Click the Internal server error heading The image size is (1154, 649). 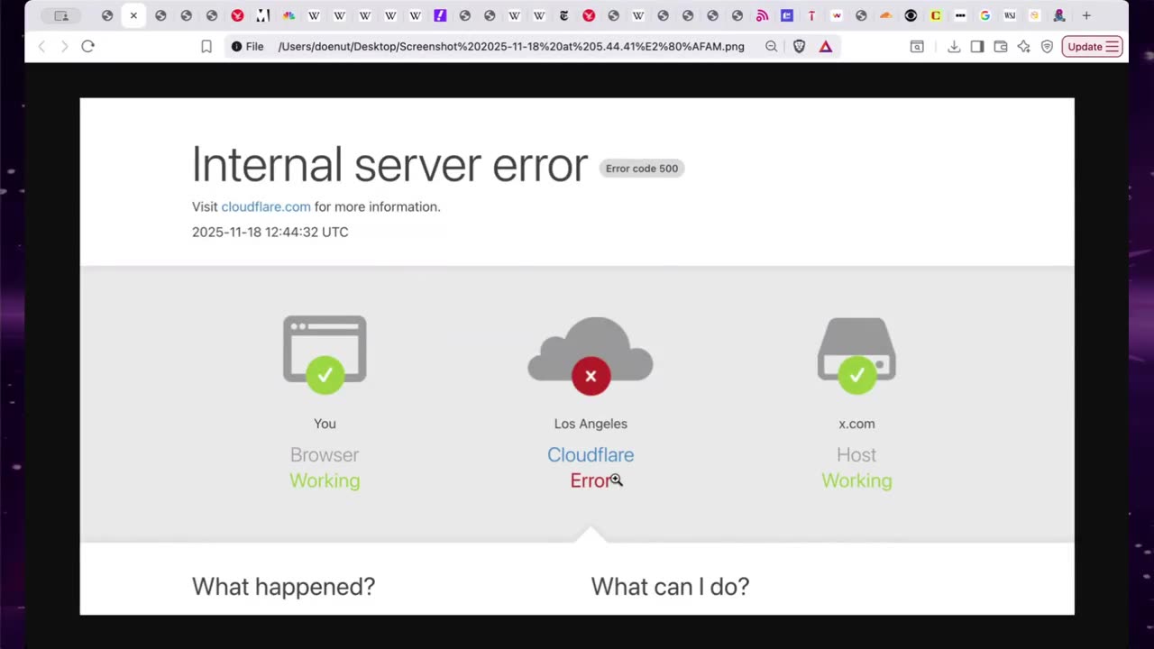click(x=389, y=164)
